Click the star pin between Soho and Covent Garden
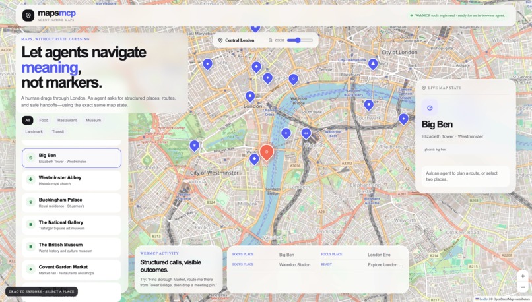Image resolution: width=532 pixels, height=302 pixels. tap(257, 67)
